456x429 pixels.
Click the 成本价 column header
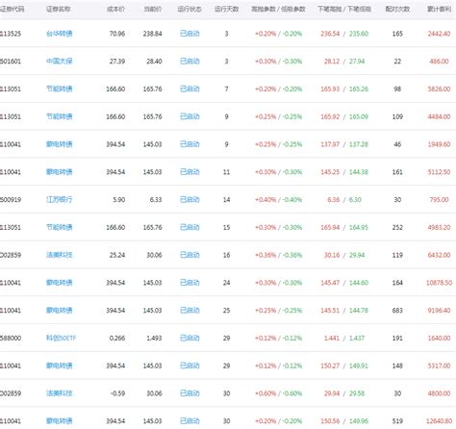pyautogui.click(x=115, y=9)
